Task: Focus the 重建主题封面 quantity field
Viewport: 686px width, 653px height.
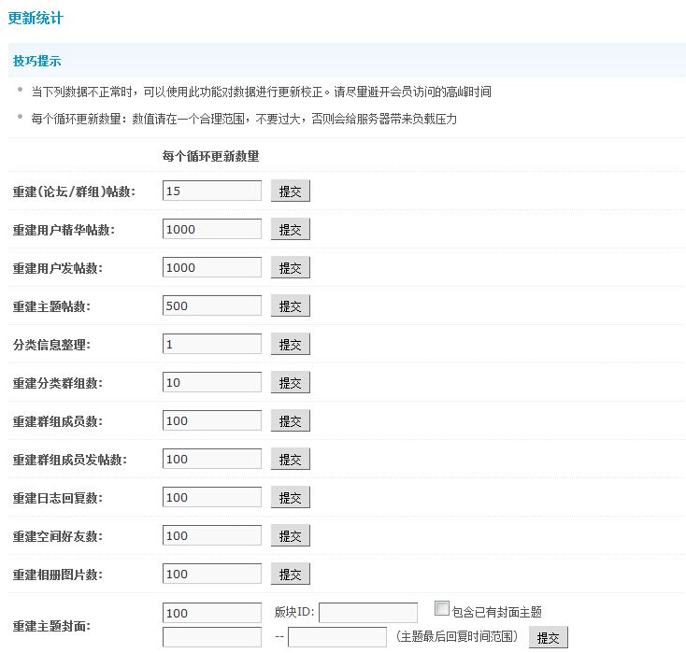Action: pyautogui.click(x=211, y=613)
